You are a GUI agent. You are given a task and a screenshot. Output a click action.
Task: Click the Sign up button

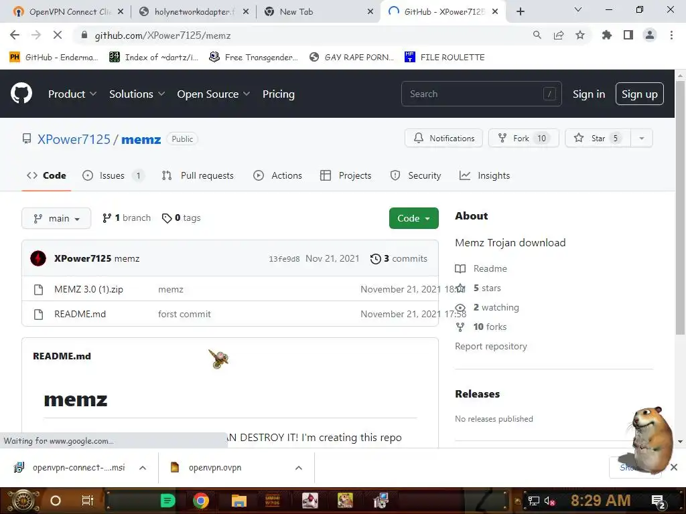pos(640,94)
